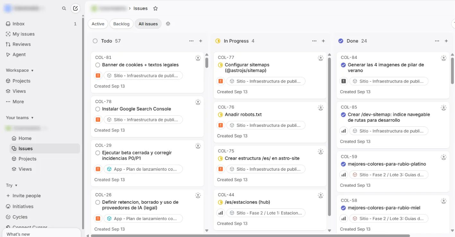Change done checkmark of Generar las 4 imagenes
The width and height of the screenshot is (455, 237).
click(343, 65)
